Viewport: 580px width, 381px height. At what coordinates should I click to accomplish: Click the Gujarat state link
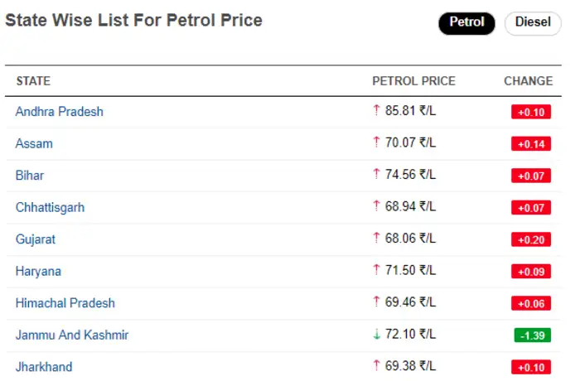[x=36, y=239]
